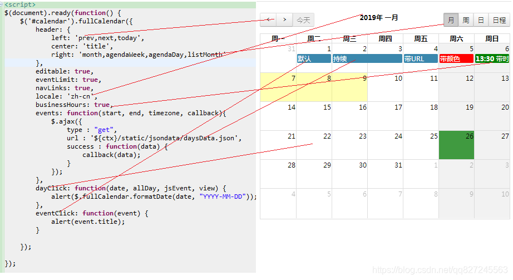Click the yellow highlighted day 8 cell
513x280 pixels.
[x=314, y=87]
